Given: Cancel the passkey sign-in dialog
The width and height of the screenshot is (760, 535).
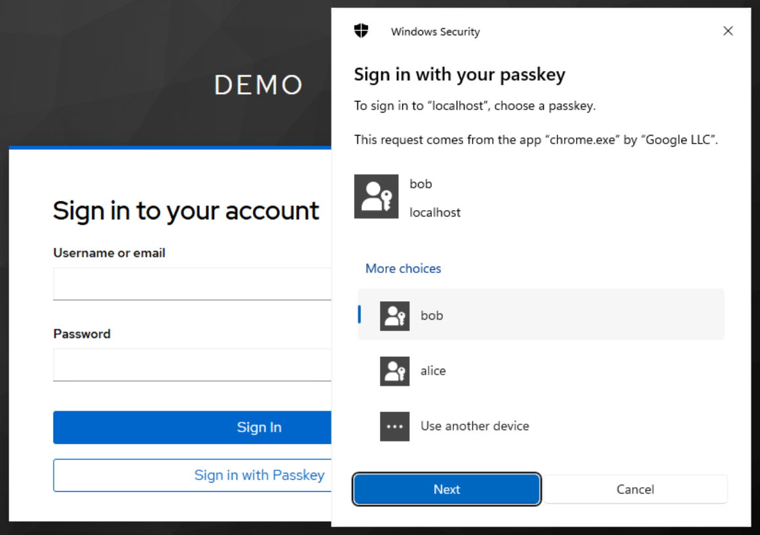Looking at the screenshot, I should click(635, 489).
